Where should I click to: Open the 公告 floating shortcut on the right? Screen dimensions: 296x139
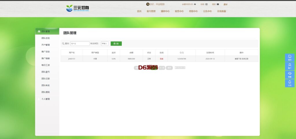coord(290,83)
